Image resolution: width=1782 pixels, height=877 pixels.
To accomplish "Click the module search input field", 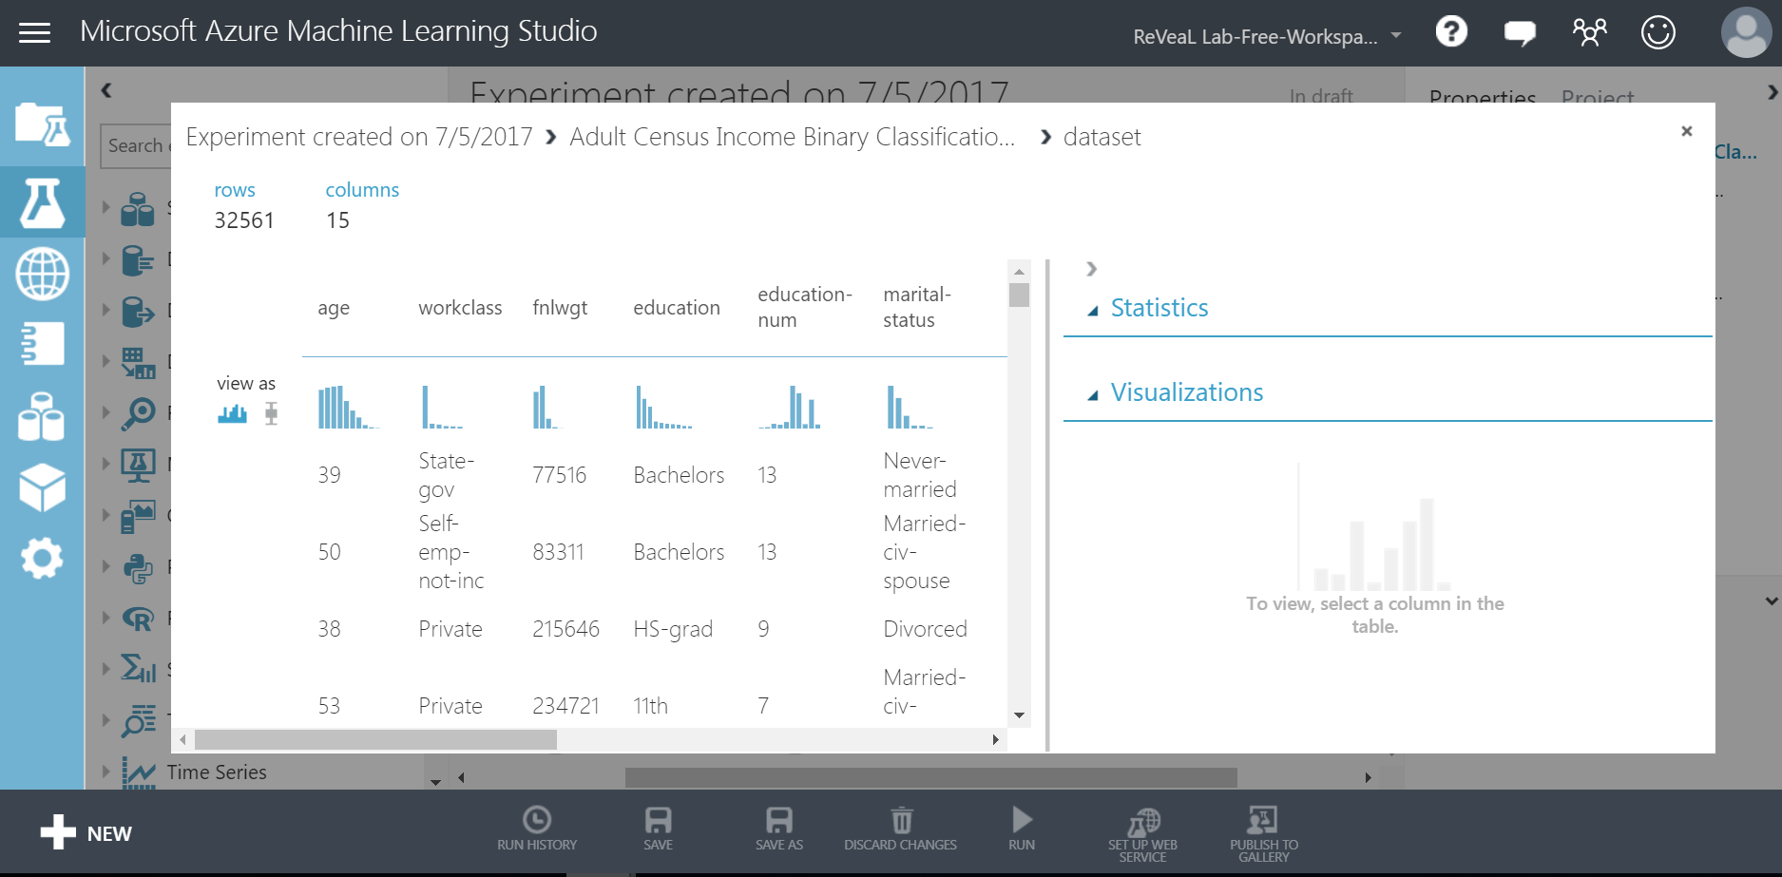I will [x=136, y=145].
